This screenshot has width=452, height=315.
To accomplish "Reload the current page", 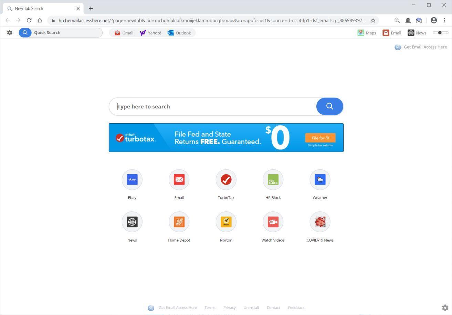I will coord(29,20).
